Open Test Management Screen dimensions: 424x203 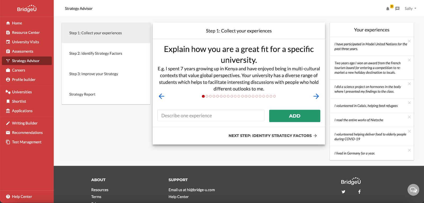point(27,142)
